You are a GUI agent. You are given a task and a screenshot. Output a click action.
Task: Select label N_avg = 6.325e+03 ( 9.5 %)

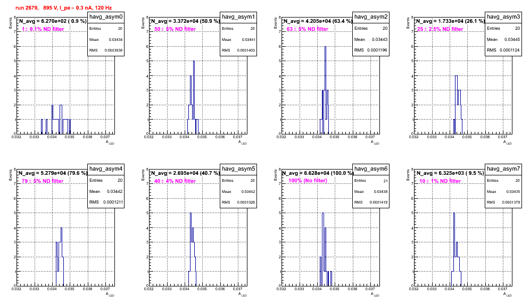coord(450,173)
